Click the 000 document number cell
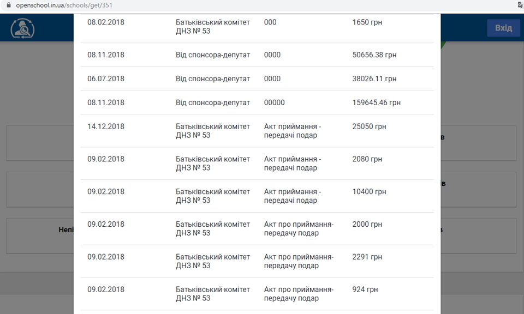The width and height of the screenshot is (524, 314). click(270, 22)
